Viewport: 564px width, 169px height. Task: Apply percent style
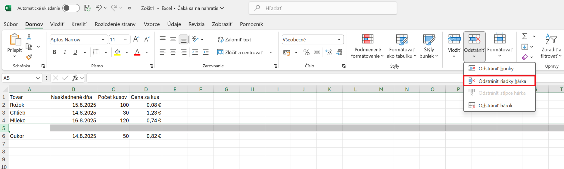pyautogui.click(x=306, y=52)
